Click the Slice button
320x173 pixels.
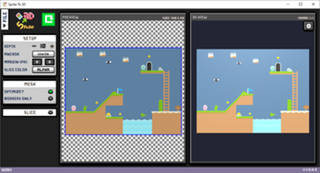point(29,113)
